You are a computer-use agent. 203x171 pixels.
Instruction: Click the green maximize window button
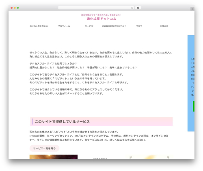[x=18, y=8]
